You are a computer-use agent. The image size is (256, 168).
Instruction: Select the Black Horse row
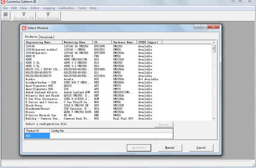(119, 105)
